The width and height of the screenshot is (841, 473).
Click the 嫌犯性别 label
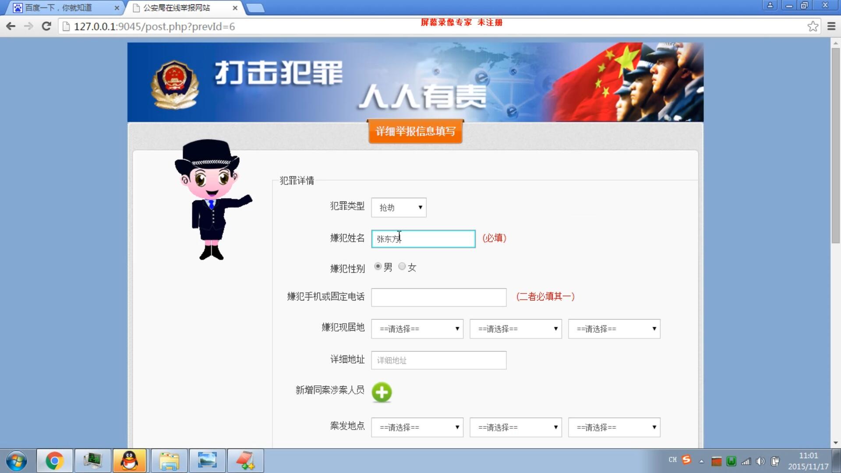coord(347,268)
